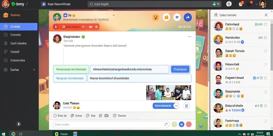Toggle the small square box in the Emɑrɑfutrɑtle row
Image resolution: width=273 pixels, height=136 pixels.
click(x=261, y=106)
